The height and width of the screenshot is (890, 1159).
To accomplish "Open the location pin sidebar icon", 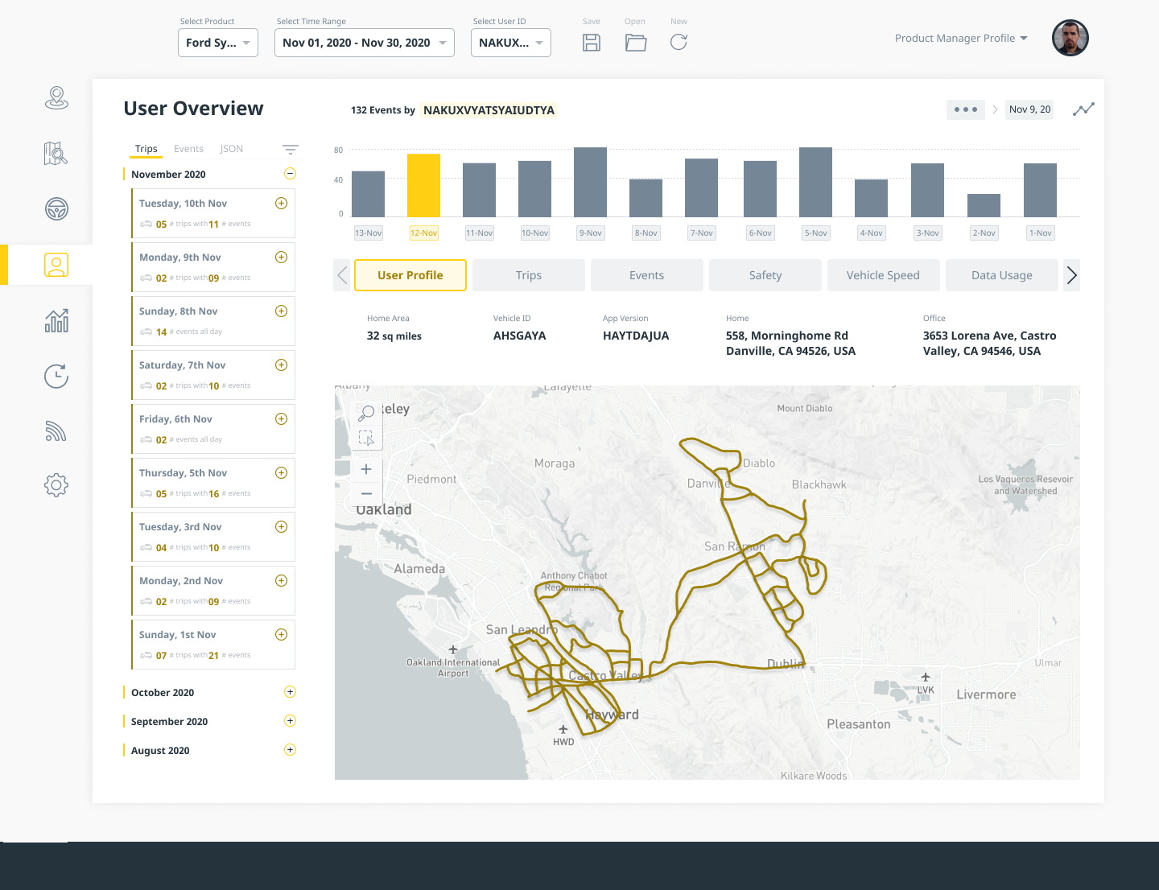I will pos(56,98).
